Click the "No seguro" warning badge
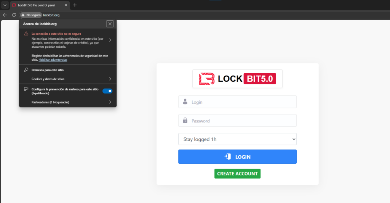 pos(31,15)
